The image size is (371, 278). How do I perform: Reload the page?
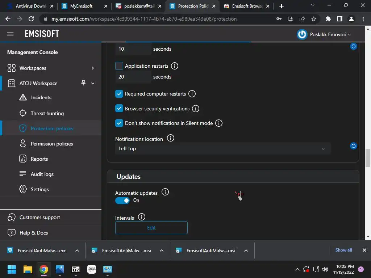[x=31, y=19]
